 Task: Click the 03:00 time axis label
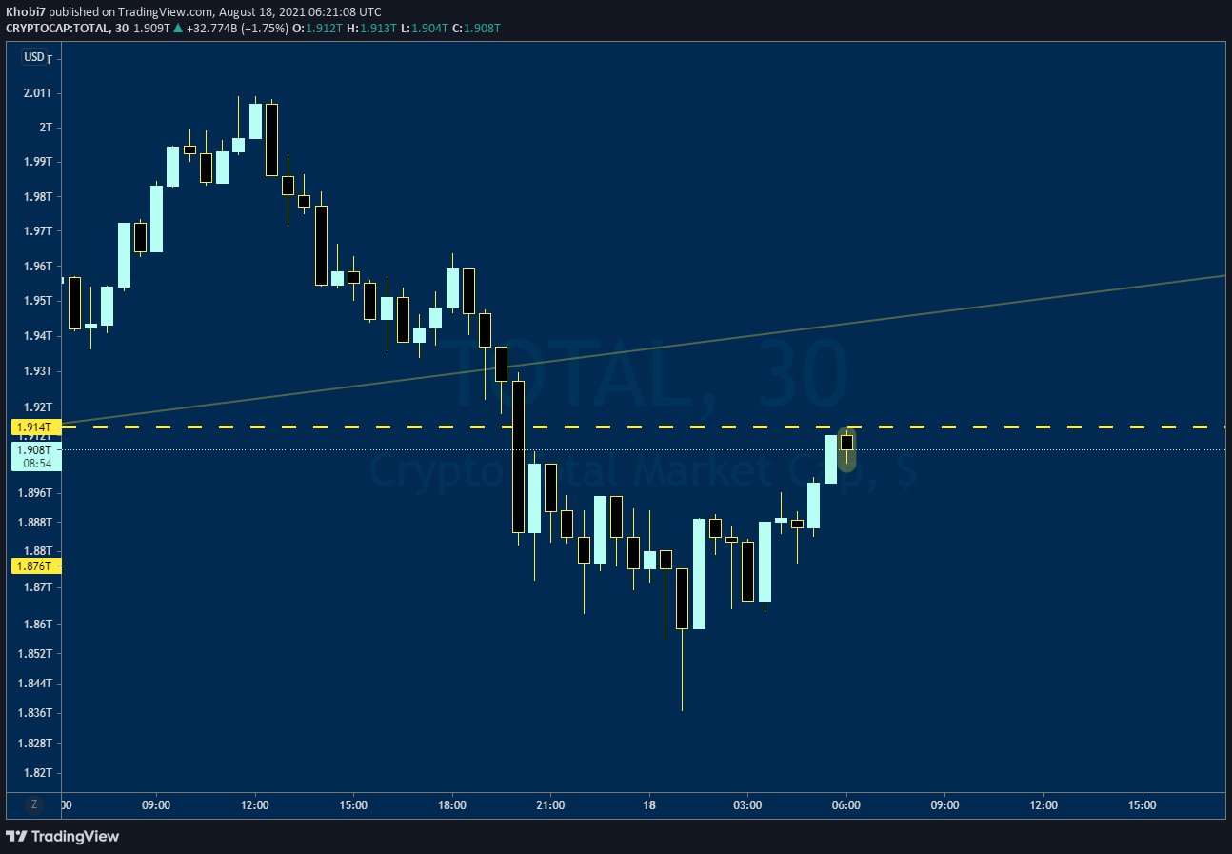pos(747,805)
